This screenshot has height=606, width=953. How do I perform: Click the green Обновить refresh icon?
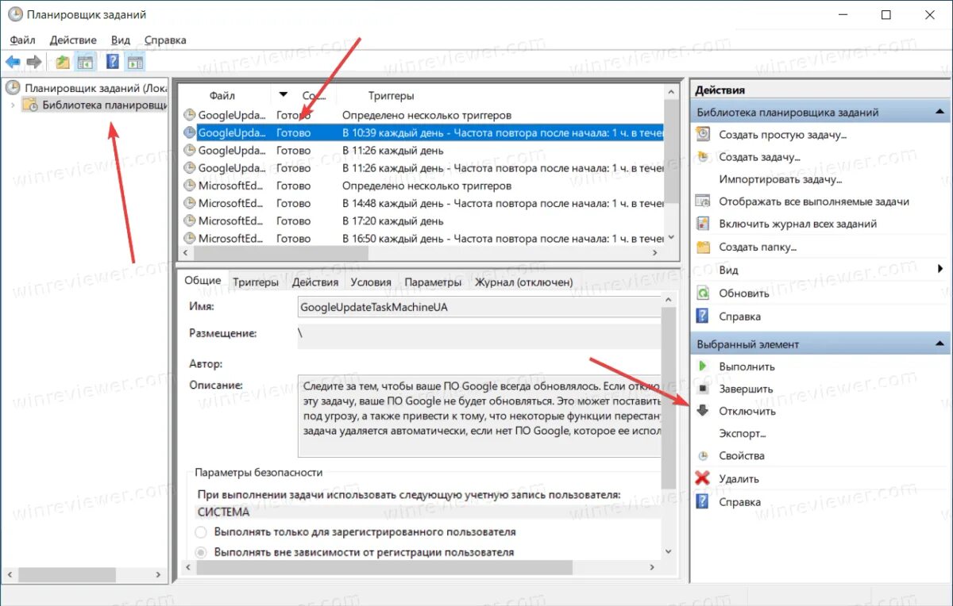703,293
